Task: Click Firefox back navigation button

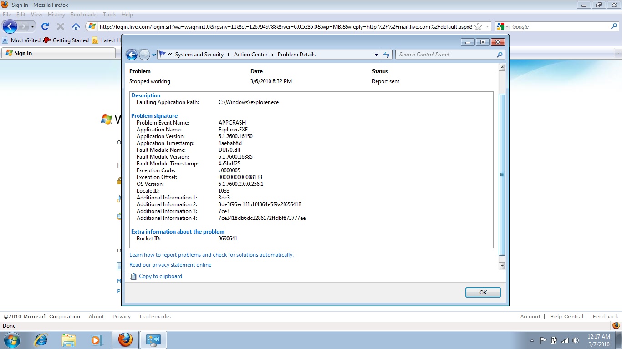Action: pos(10,26)
